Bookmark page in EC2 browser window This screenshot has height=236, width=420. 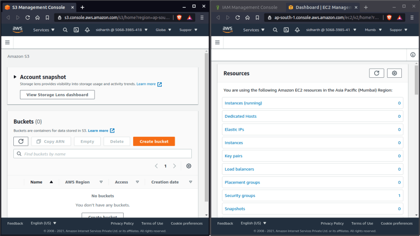point(257,18)
